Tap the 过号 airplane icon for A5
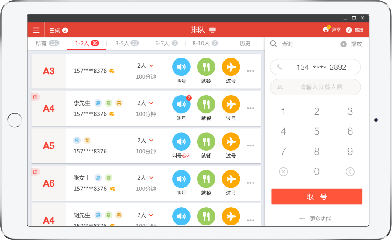Image resolution: width=392 pixels, height=241 pixels. click(231, 142)
